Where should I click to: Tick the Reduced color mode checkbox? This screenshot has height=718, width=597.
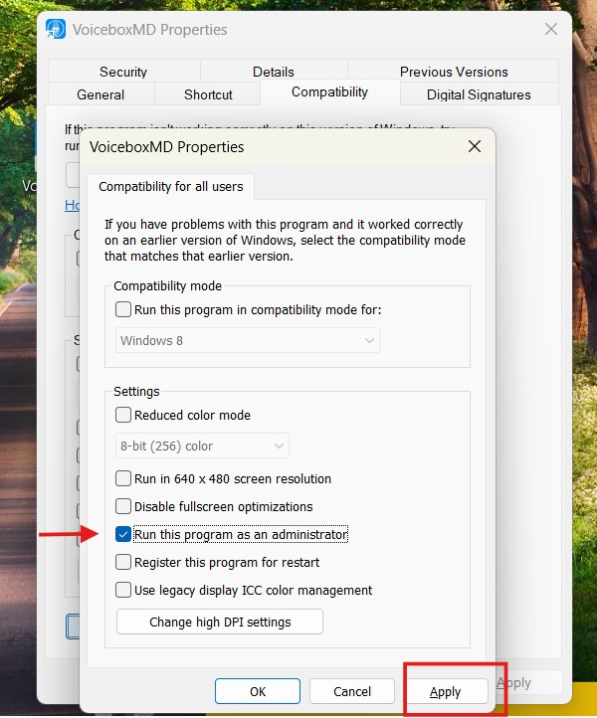[x=123, y=416]
